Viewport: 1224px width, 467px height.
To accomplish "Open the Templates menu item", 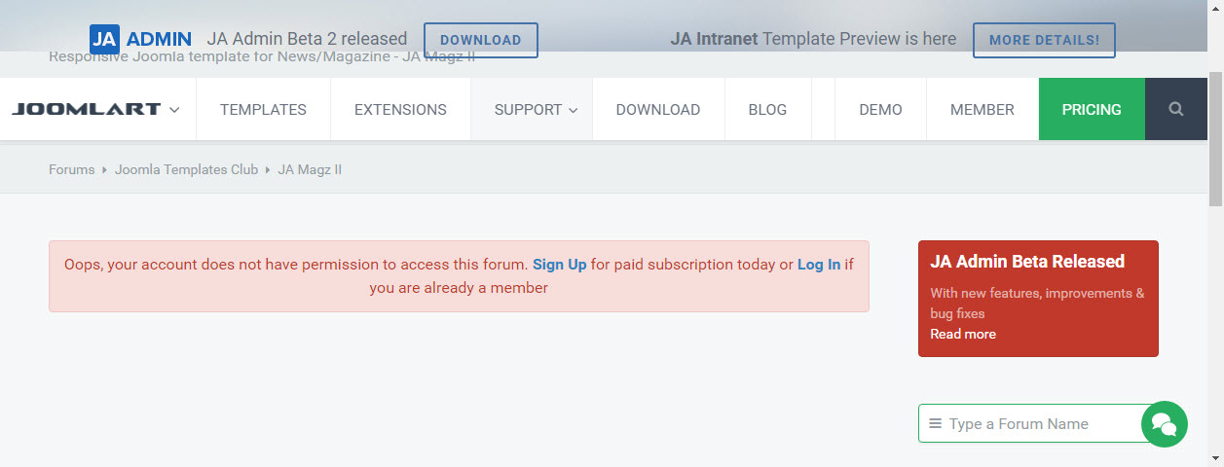I will click(x=263, y=109).
